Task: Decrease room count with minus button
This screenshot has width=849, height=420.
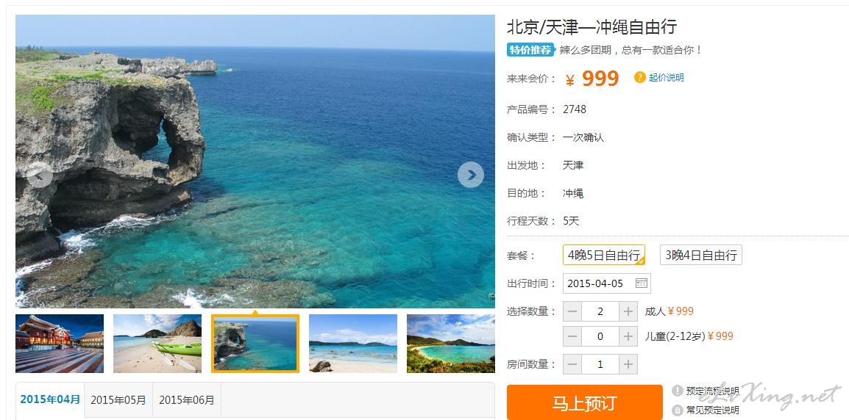Action: [x=572, y=364]
